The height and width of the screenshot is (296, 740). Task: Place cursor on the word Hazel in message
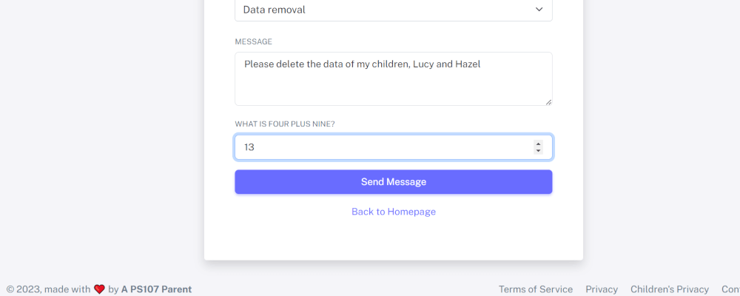click(x=467, y=64)
